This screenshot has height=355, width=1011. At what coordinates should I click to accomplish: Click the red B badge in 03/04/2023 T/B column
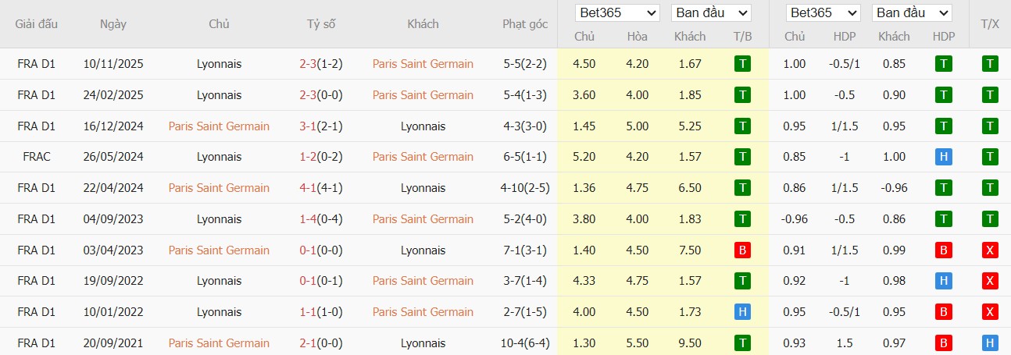point(742,250)
